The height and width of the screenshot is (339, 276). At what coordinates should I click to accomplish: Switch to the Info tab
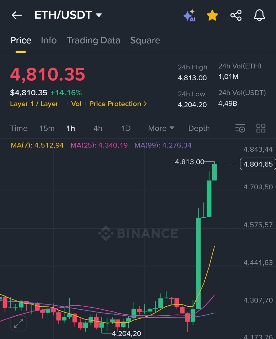[49, 40]
